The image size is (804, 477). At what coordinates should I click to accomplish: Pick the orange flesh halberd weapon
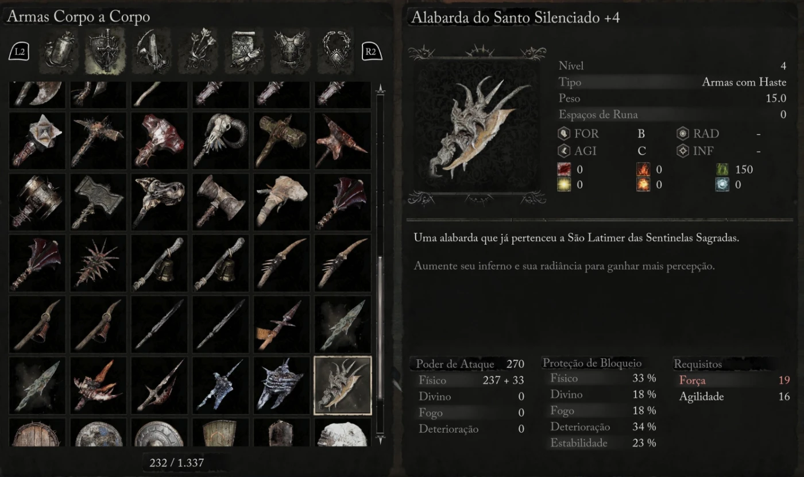pos(99,385)
